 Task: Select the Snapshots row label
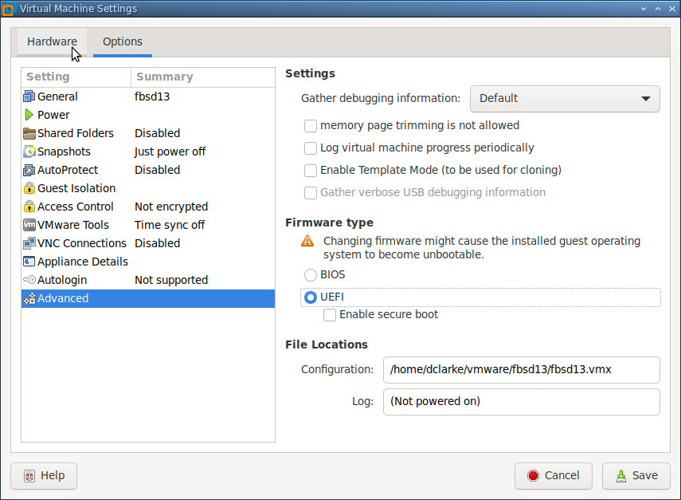64,152
